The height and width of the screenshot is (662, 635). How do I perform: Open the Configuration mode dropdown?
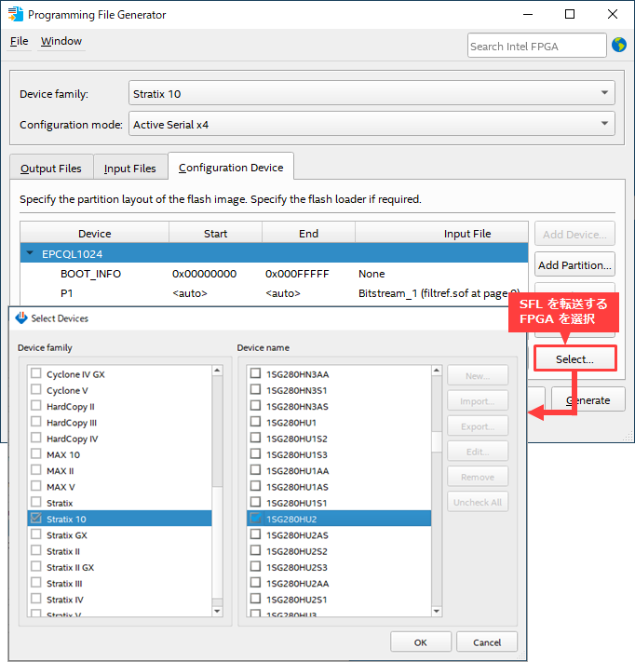372,124
